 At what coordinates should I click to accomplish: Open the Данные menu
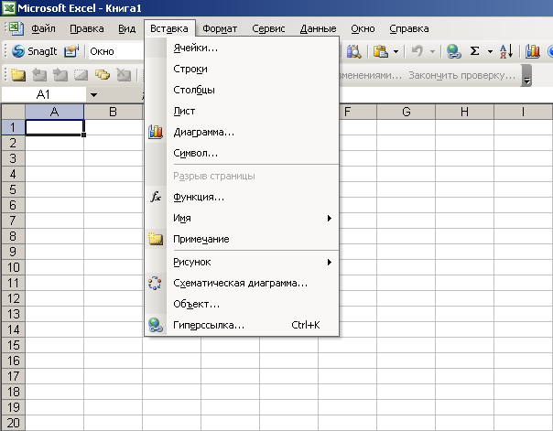tap(318, 28)
